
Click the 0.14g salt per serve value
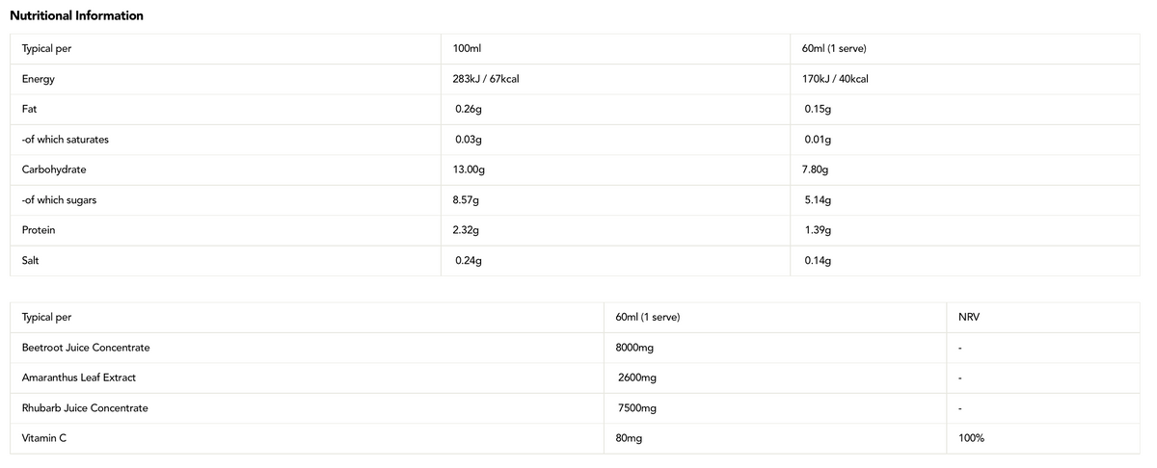tap(818, 261)
